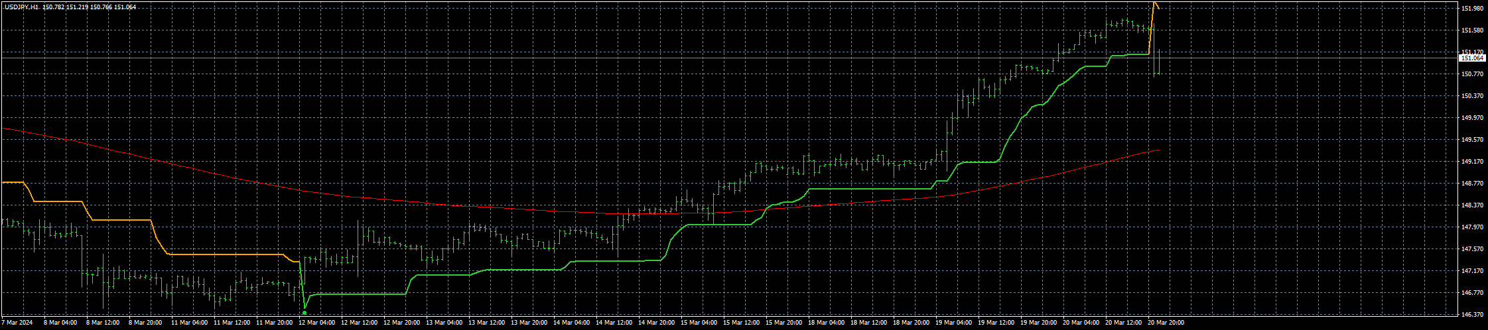The height and width of the screenshot is (330, 1488).
Task: Click the green dot signal marker
Action: click(x=304, y=312)
